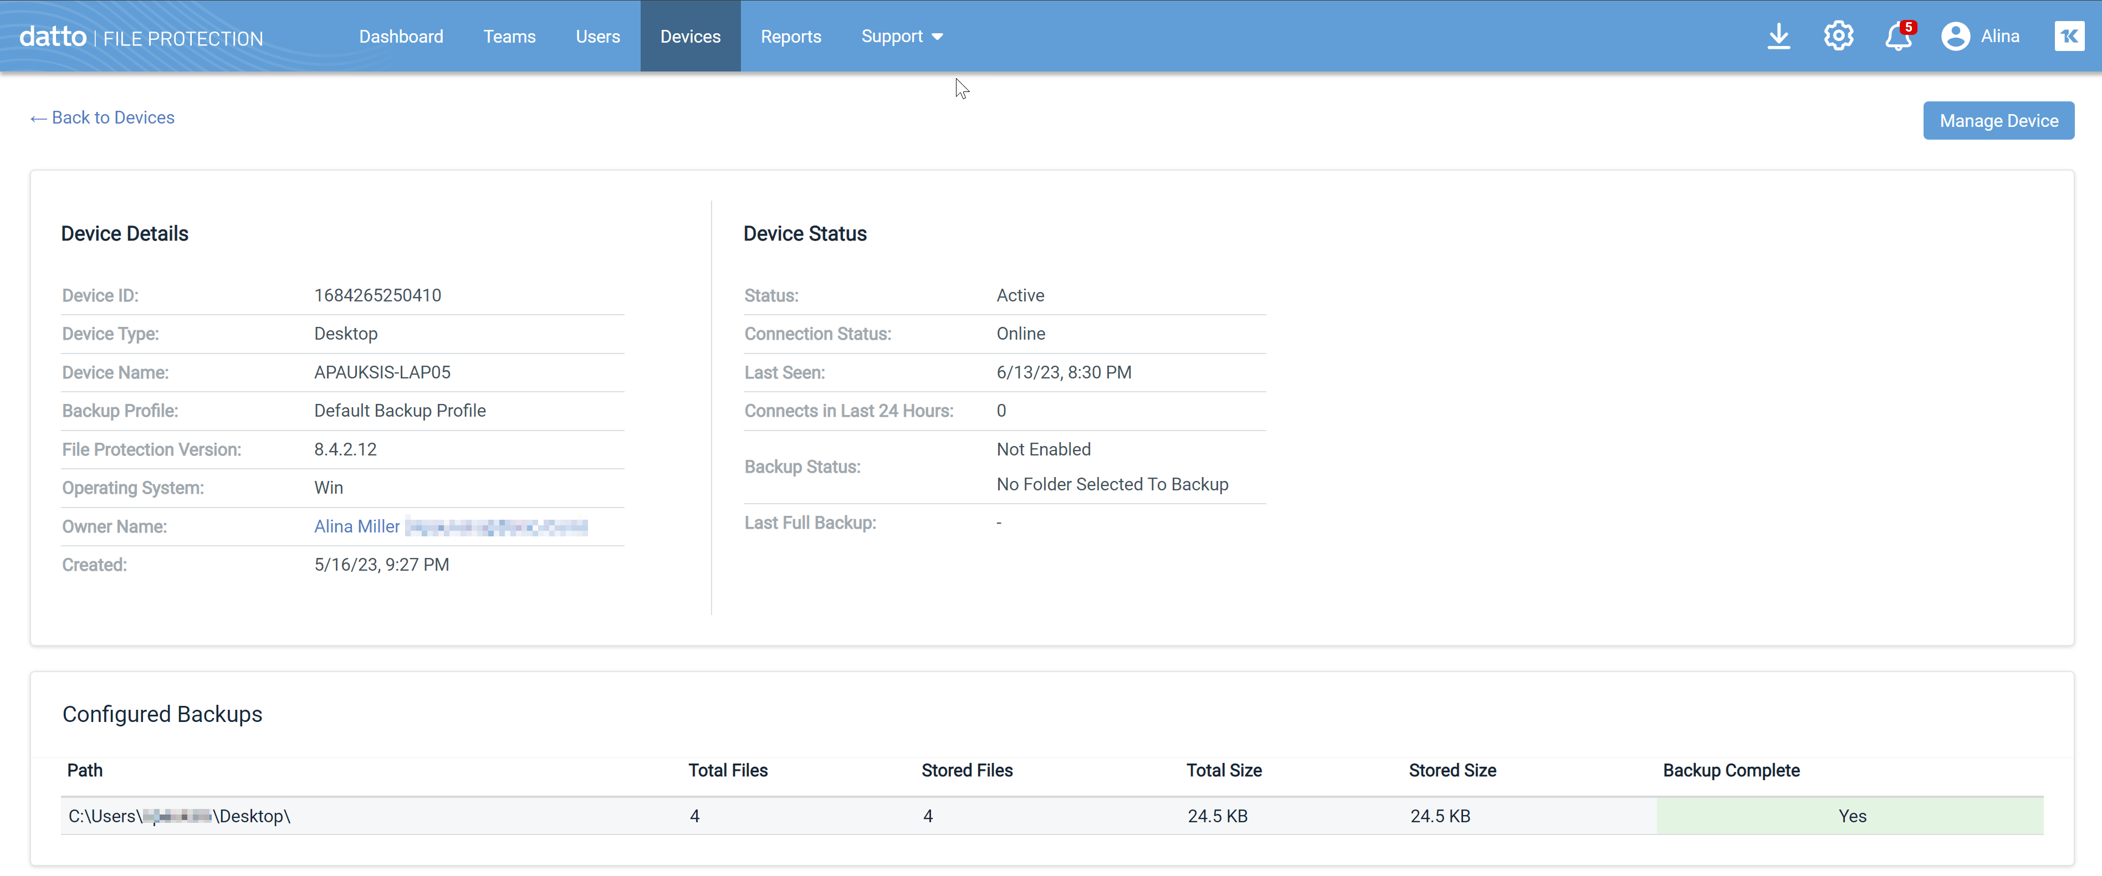This screenshot has width=2102, height=876.
Task: Go to the Teams tab
Action: 509,37
